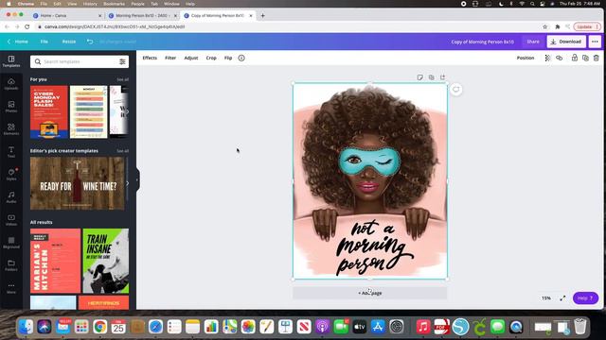Delete element with the trash icon
This screenshot has width=606, height=340.
click(x=597, y=58)
